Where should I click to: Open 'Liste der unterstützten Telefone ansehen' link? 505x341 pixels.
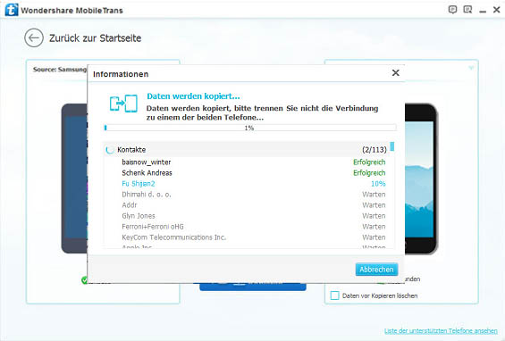[x=441, y=330]
